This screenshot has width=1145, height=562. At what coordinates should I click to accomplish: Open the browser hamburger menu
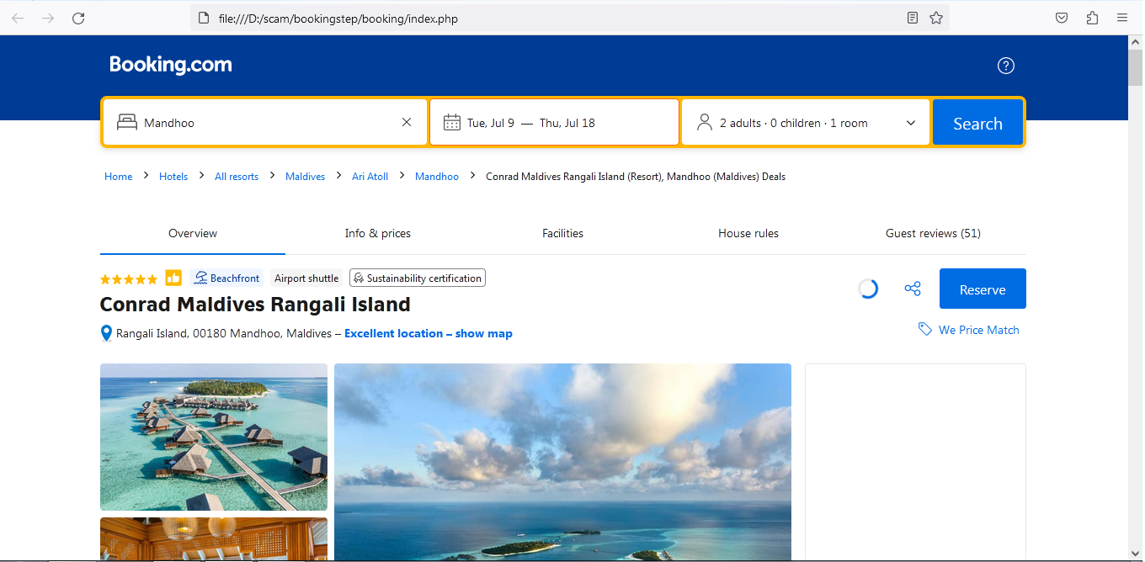[1122, 18]
